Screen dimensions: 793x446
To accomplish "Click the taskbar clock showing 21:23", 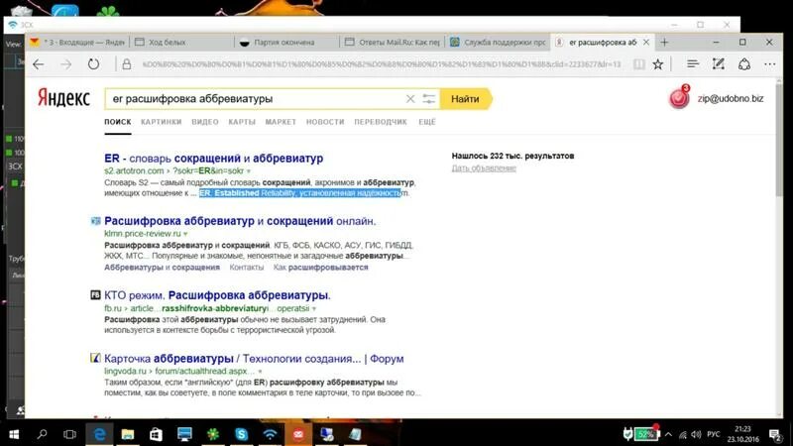I will 742,434.
